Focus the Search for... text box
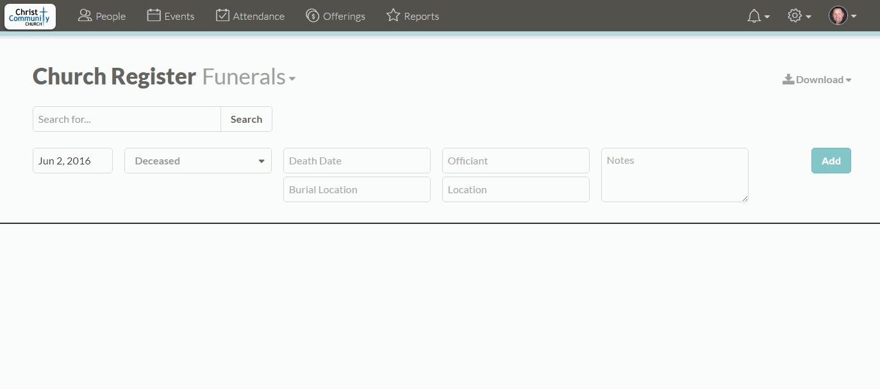The width and height of the screenshot is (880, 389). [x=127, y=119]
